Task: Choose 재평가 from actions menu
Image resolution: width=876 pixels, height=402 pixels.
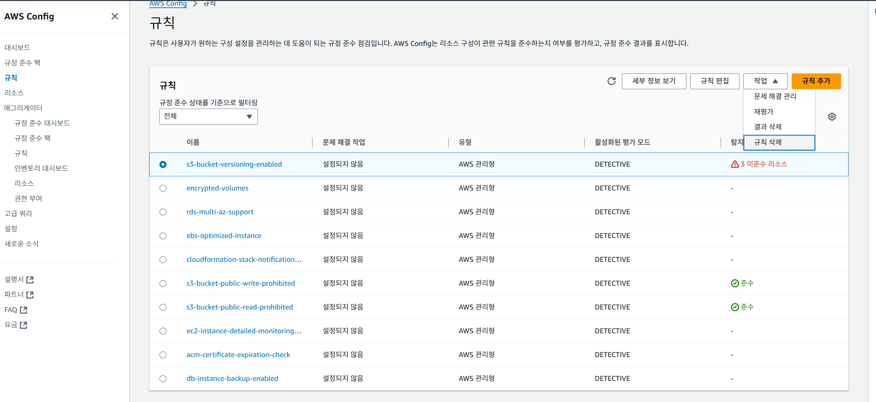Action: click(764, 112)
